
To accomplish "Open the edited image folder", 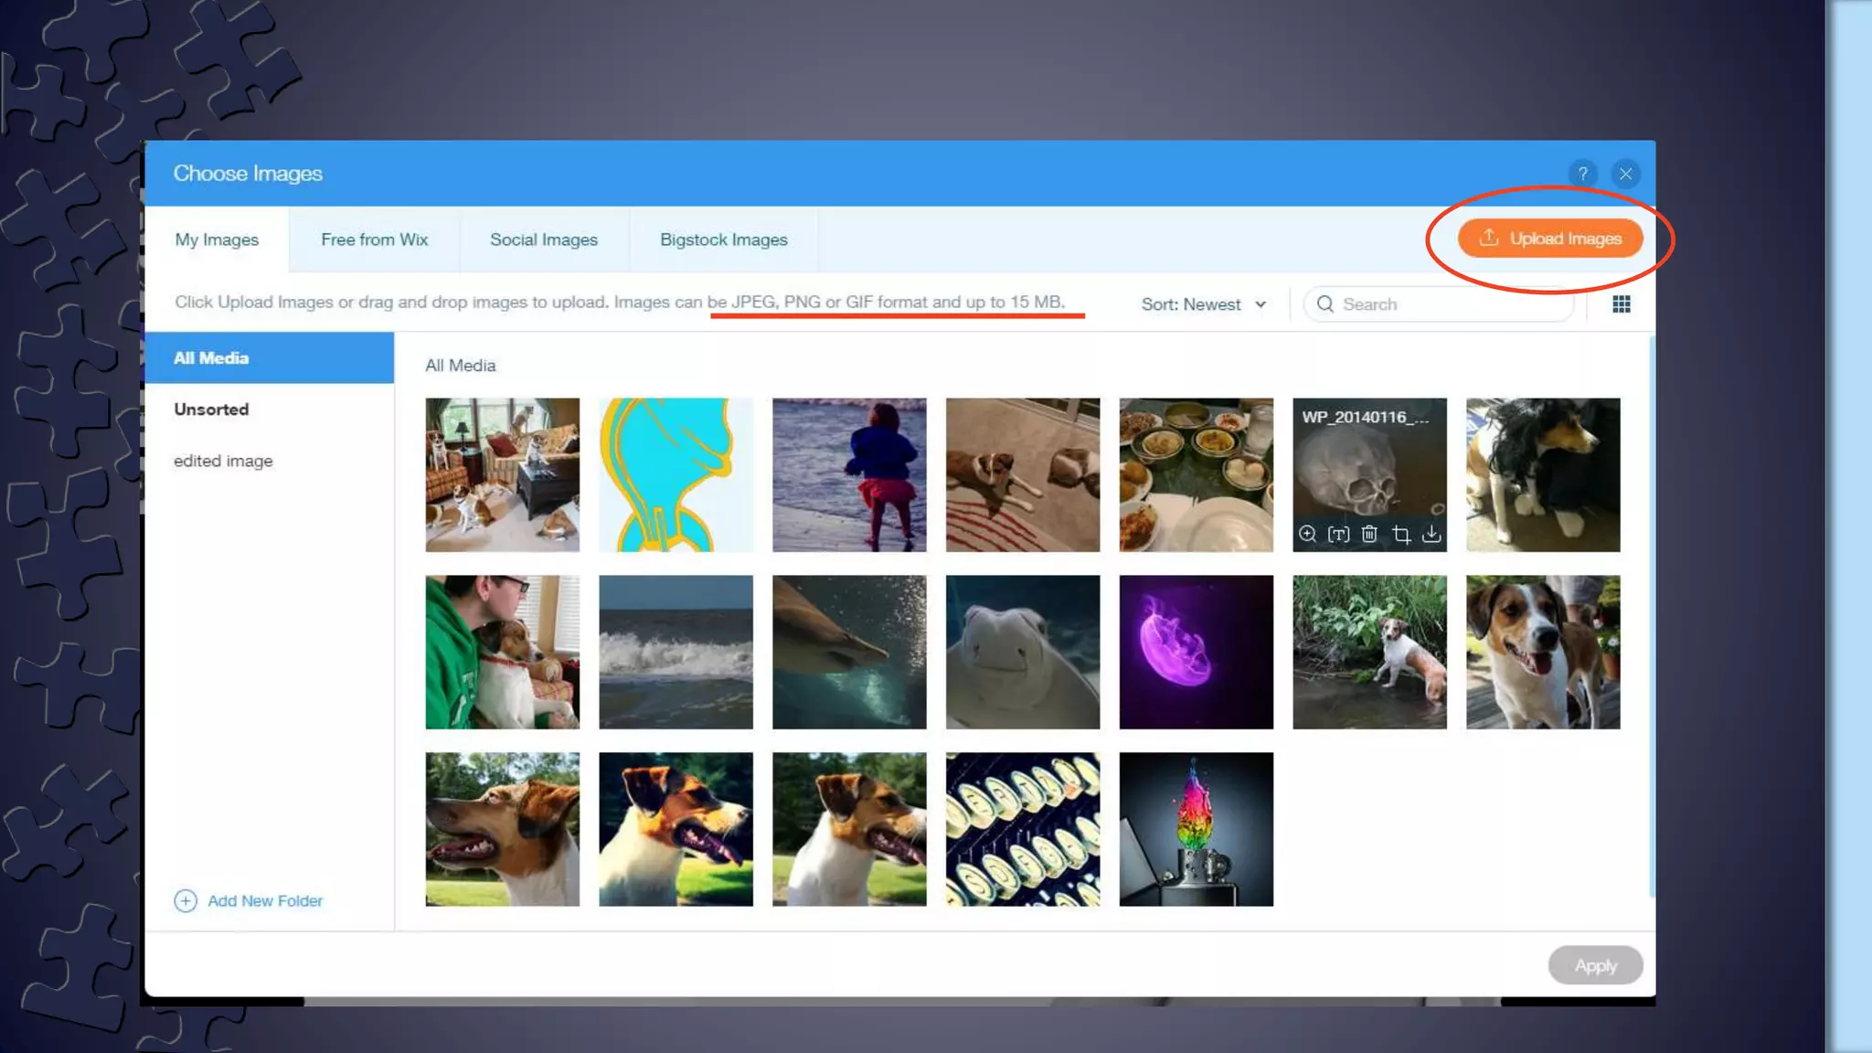I will tap(223, 461).
